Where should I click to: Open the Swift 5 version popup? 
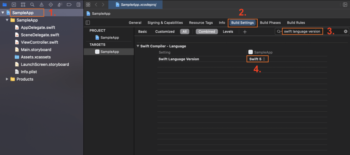pos(257,59)
